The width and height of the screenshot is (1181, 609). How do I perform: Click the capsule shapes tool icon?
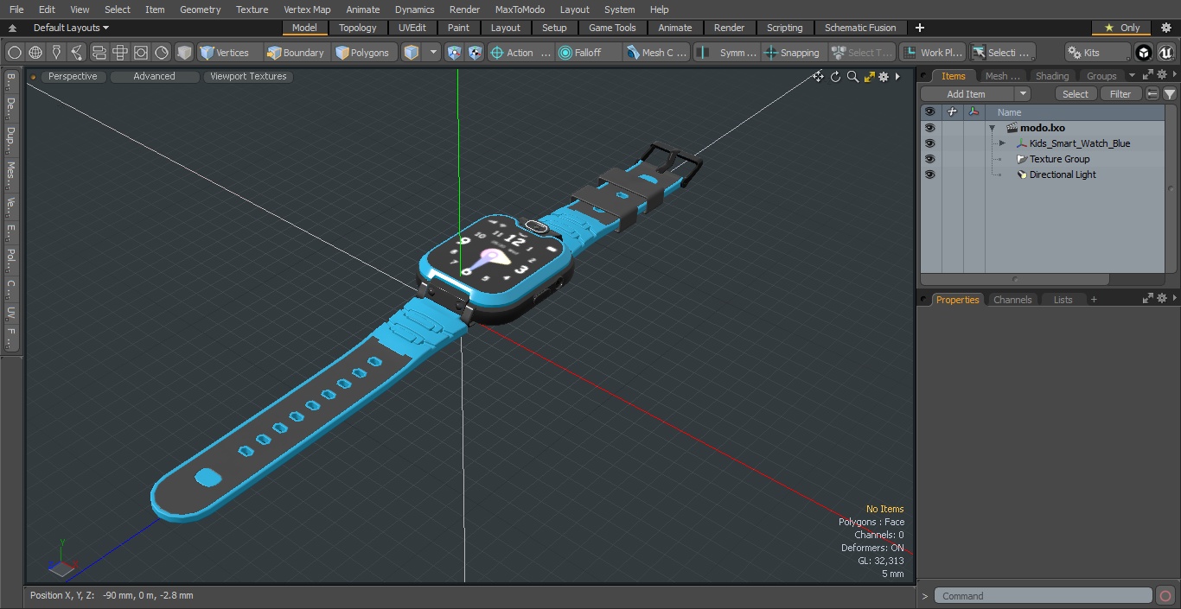coord(99,53)
